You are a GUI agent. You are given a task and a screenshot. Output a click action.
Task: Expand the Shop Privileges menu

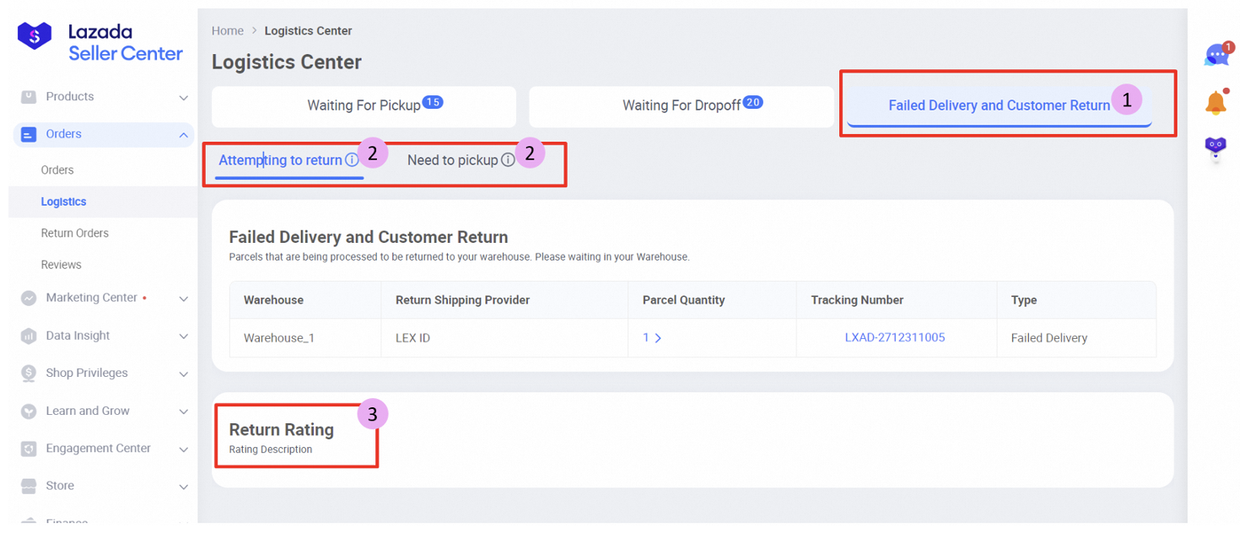[x=183, y=374]
